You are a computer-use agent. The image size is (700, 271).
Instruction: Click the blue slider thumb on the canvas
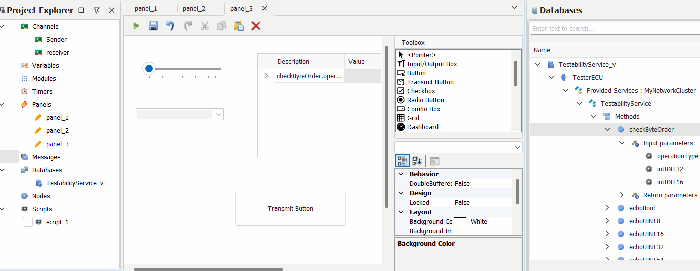click(149, 68)
